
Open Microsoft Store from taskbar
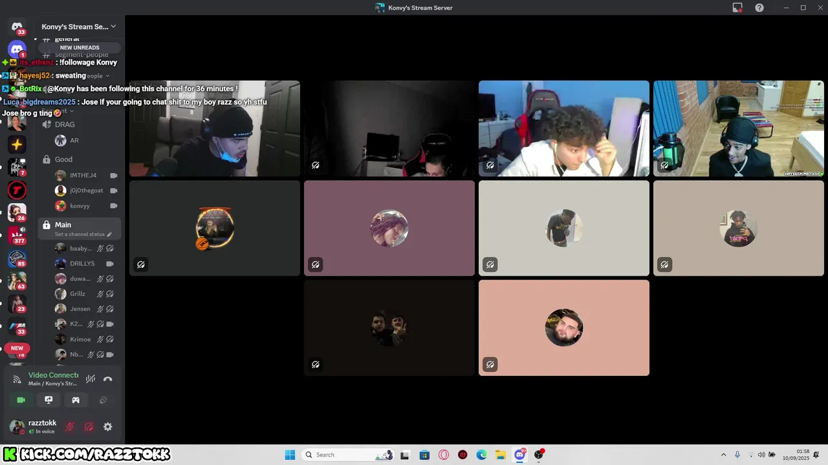[424, 455]
